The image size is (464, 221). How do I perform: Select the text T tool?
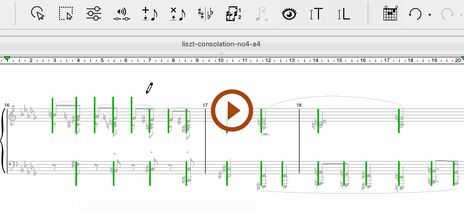316,14
